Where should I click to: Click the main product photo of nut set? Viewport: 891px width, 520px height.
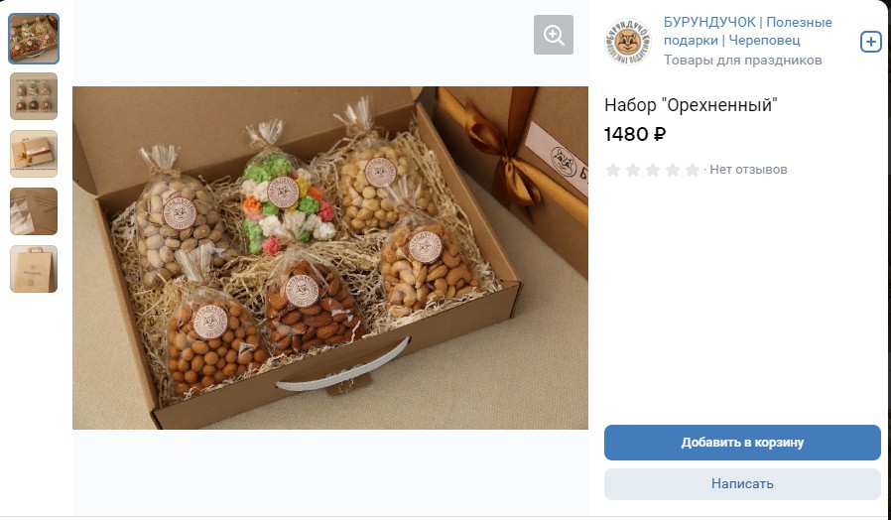(330, 257)
